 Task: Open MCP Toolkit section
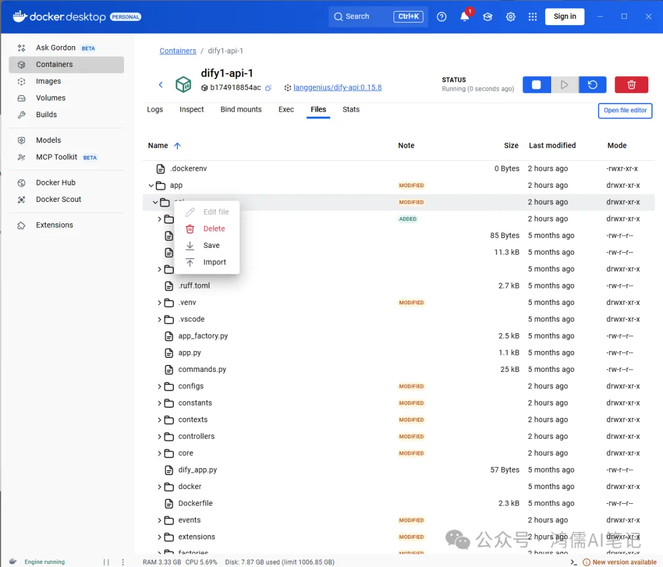pos(66,157)
